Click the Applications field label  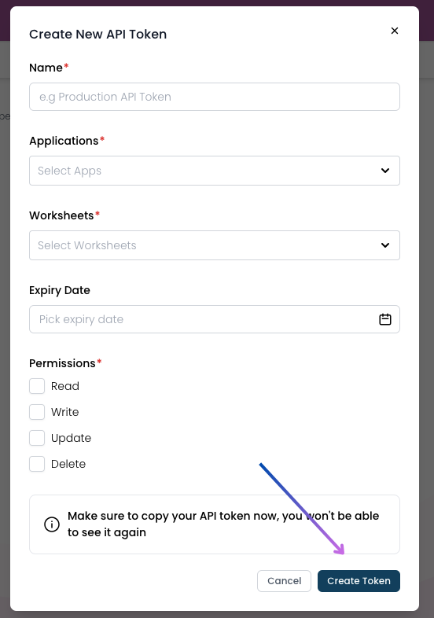click(64, 141)
